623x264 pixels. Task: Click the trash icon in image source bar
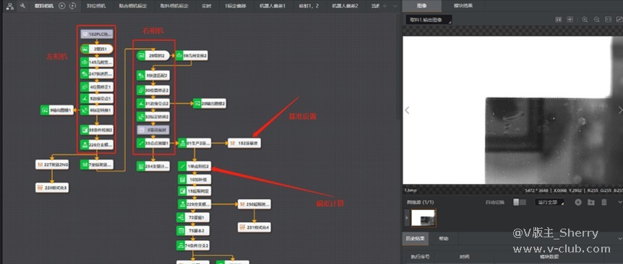click(x=604, y=202)
